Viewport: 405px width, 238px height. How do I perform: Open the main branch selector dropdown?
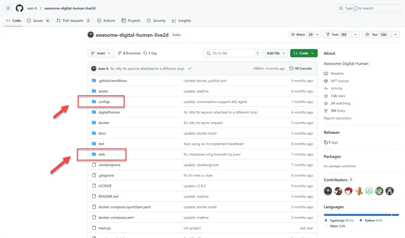click(101, 53)
